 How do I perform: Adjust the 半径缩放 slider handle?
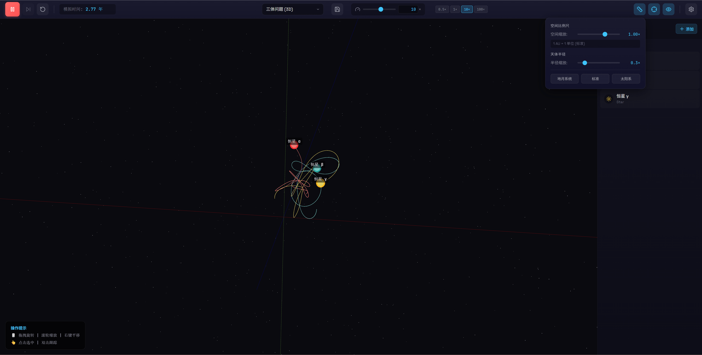pos(585,63)
